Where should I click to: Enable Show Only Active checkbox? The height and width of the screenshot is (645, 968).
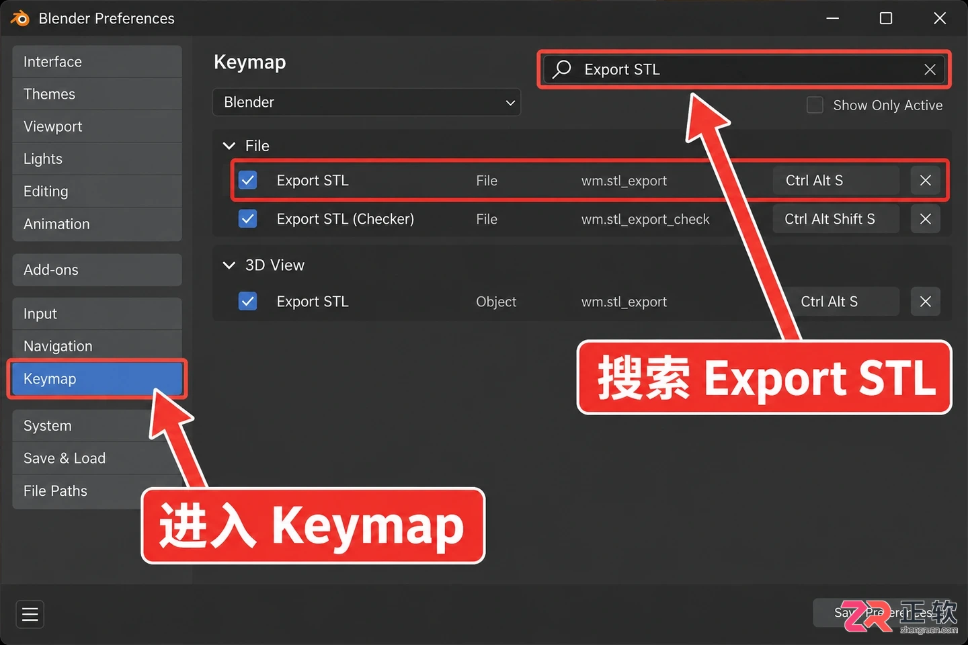click(815, 105)
